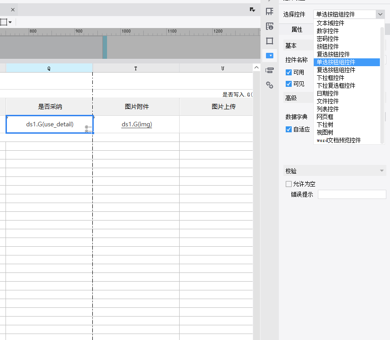Select the ds1.G(img) cell
Viewport: 390px width, 340px height.
pyautogui.click(x=136, y=124)
